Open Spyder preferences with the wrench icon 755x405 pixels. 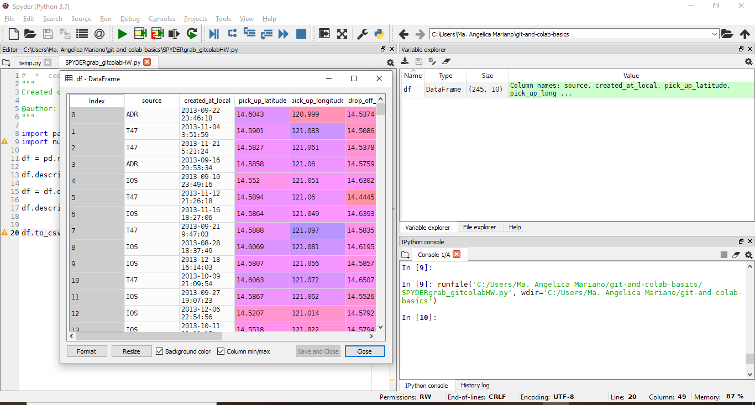coord(362,34)
